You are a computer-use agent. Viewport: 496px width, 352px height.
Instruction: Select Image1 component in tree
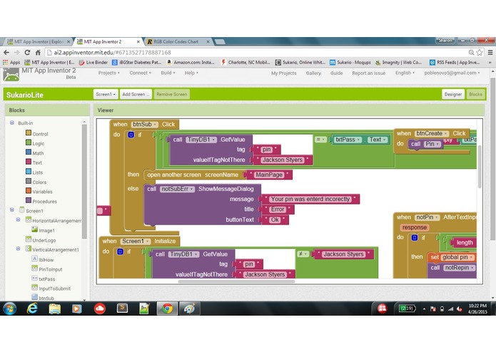click(x=44, y=230)
